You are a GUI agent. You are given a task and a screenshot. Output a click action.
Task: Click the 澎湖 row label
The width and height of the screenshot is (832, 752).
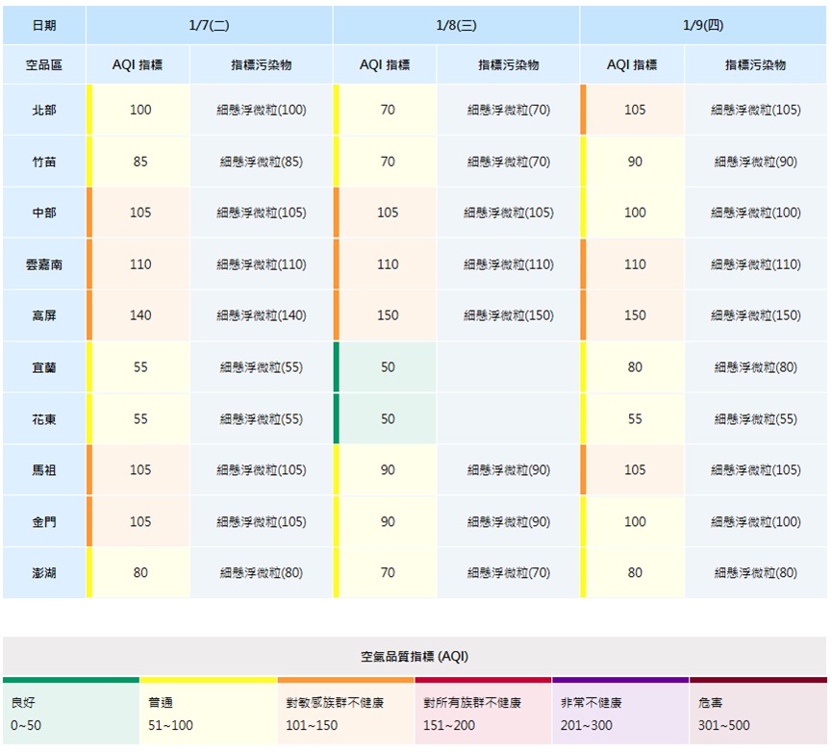click(x=44, y=573)
